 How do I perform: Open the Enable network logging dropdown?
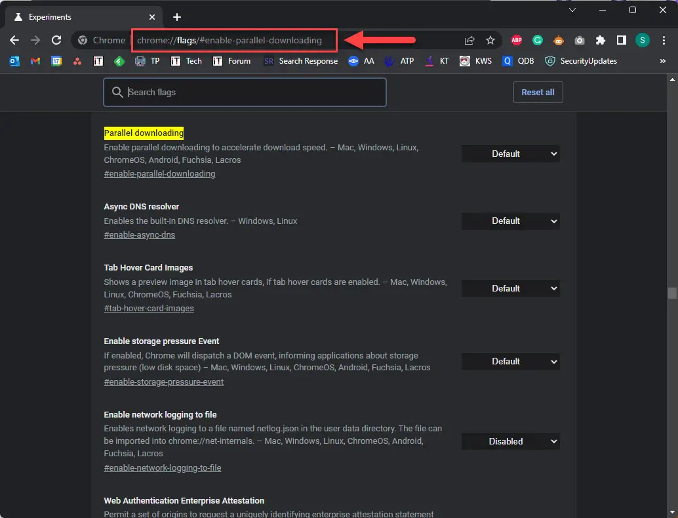tap(510, 441)
